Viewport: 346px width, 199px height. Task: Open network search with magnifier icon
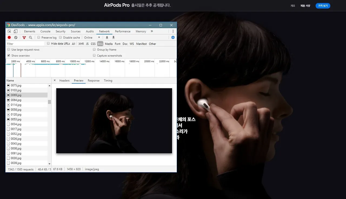click(31, 38)
